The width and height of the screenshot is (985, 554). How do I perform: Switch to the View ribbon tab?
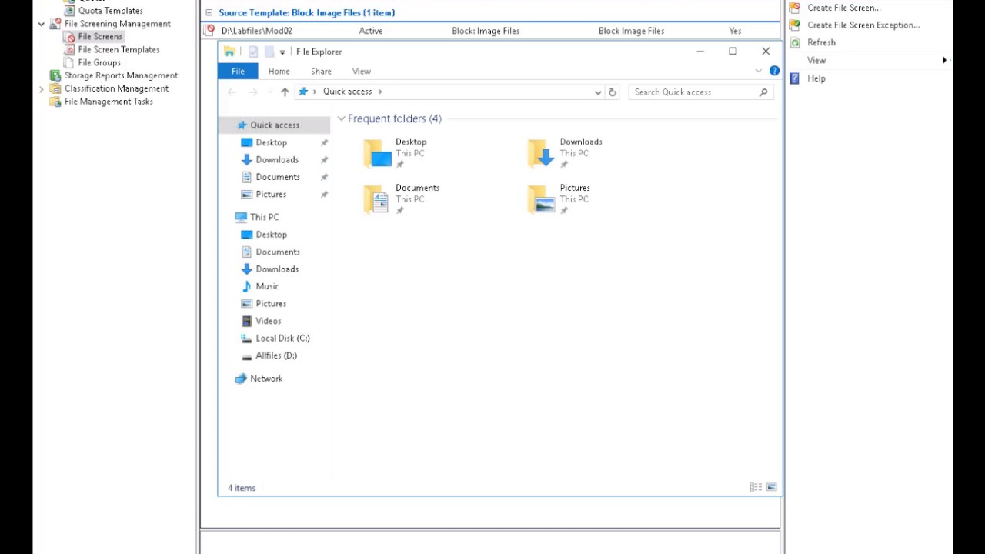tap(361, 71)
